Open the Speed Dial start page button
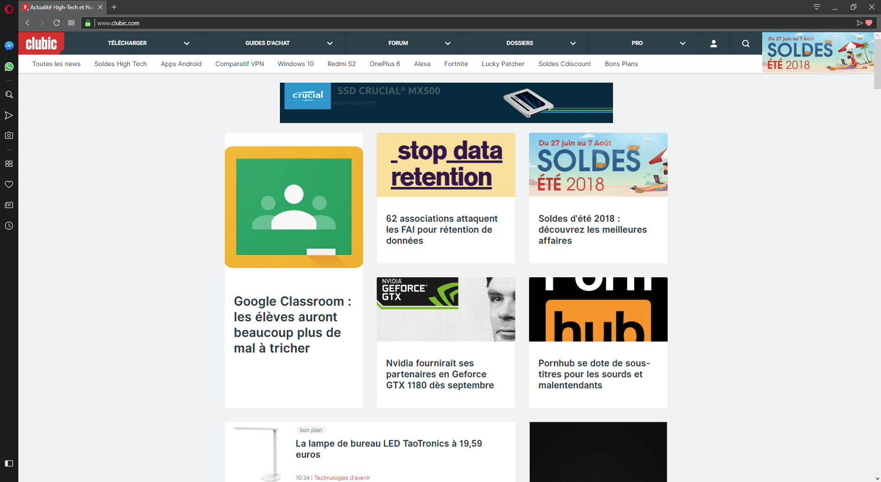Viewport: 881px width, 482px height. [71, 23]
